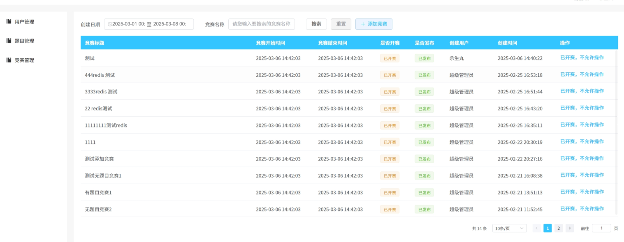Screen dimensions: 624x242
Task: Click the 有题目竞赛1 title cell
Action: pyautogui.click(x=98, y=192)
